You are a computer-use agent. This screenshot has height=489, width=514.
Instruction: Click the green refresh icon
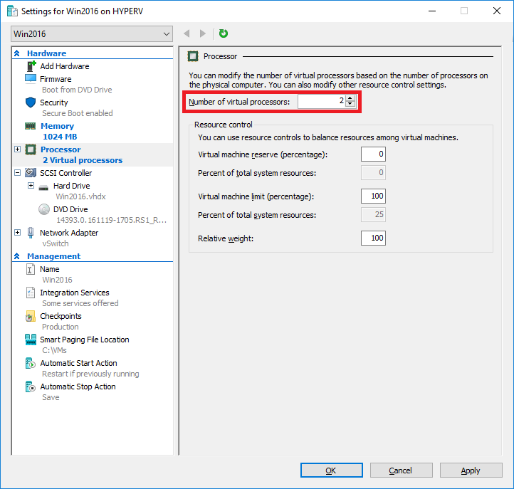(x=224, y=33)
